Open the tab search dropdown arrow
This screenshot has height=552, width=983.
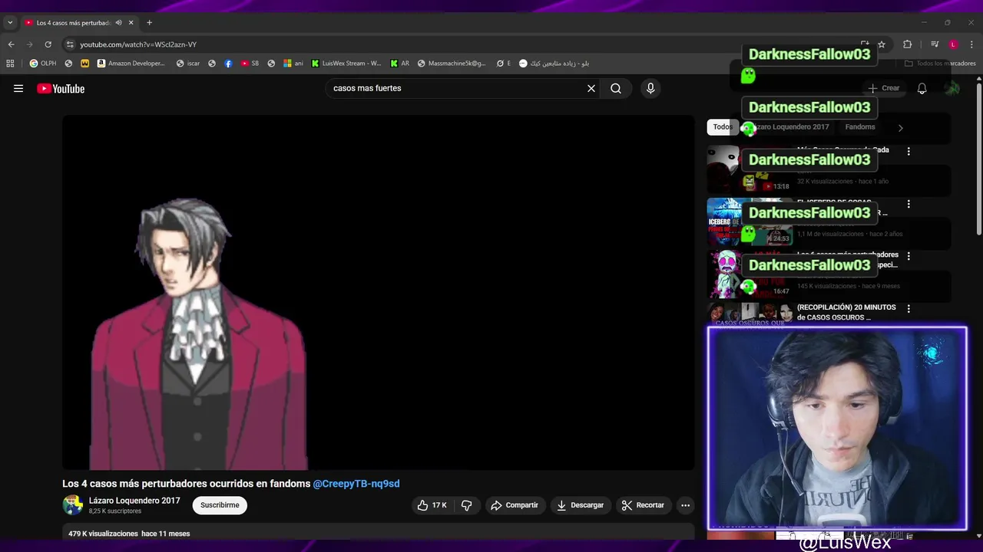click(x=10, y=23)
